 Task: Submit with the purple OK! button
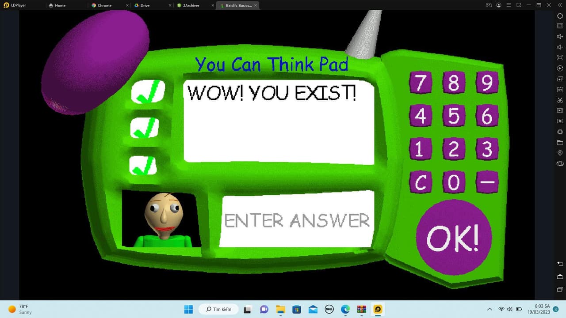pyautogui.click(x=454, y=237)
